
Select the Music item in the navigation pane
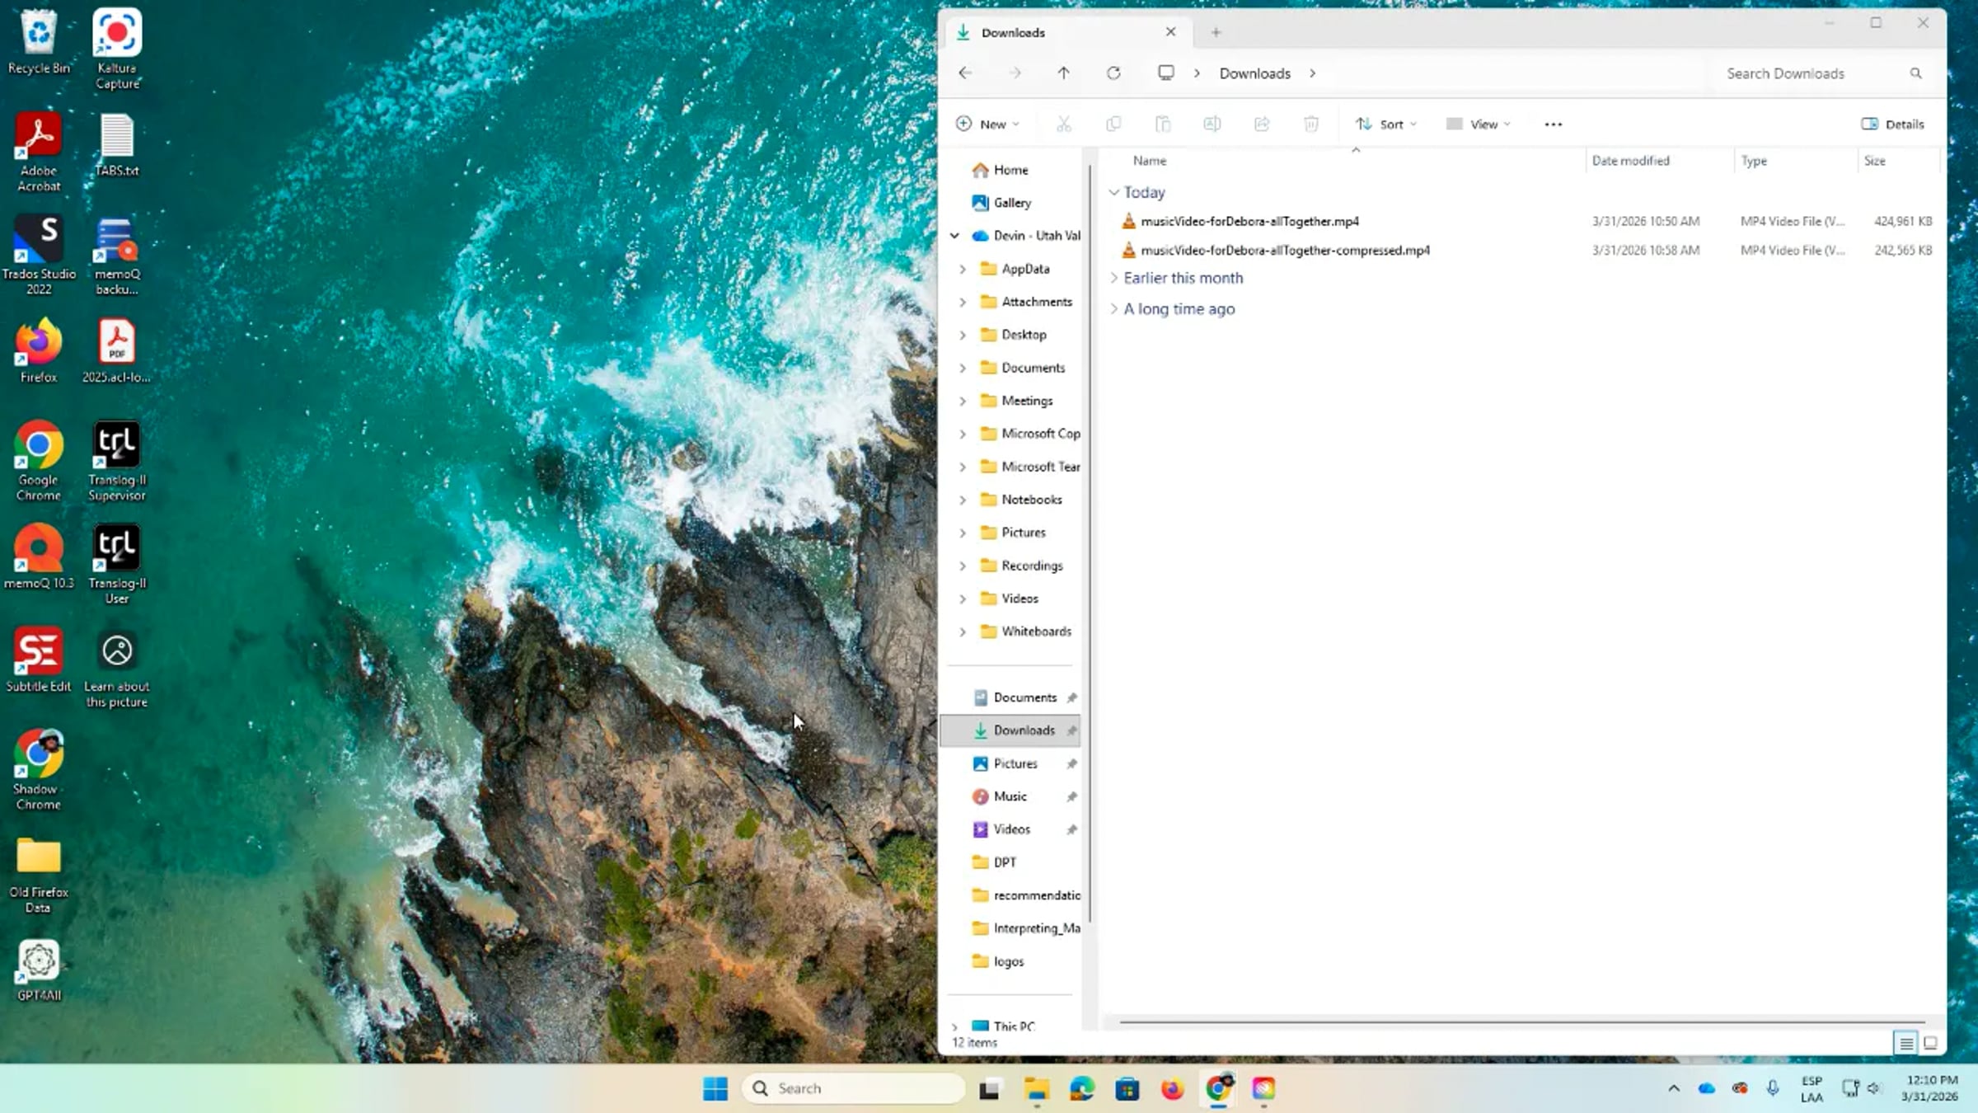pos(1010,796)
